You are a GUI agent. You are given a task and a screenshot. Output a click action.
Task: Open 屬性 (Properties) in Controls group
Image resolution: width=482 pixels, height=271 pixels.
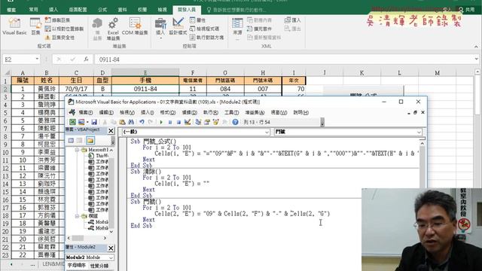(x=197, y=20)
